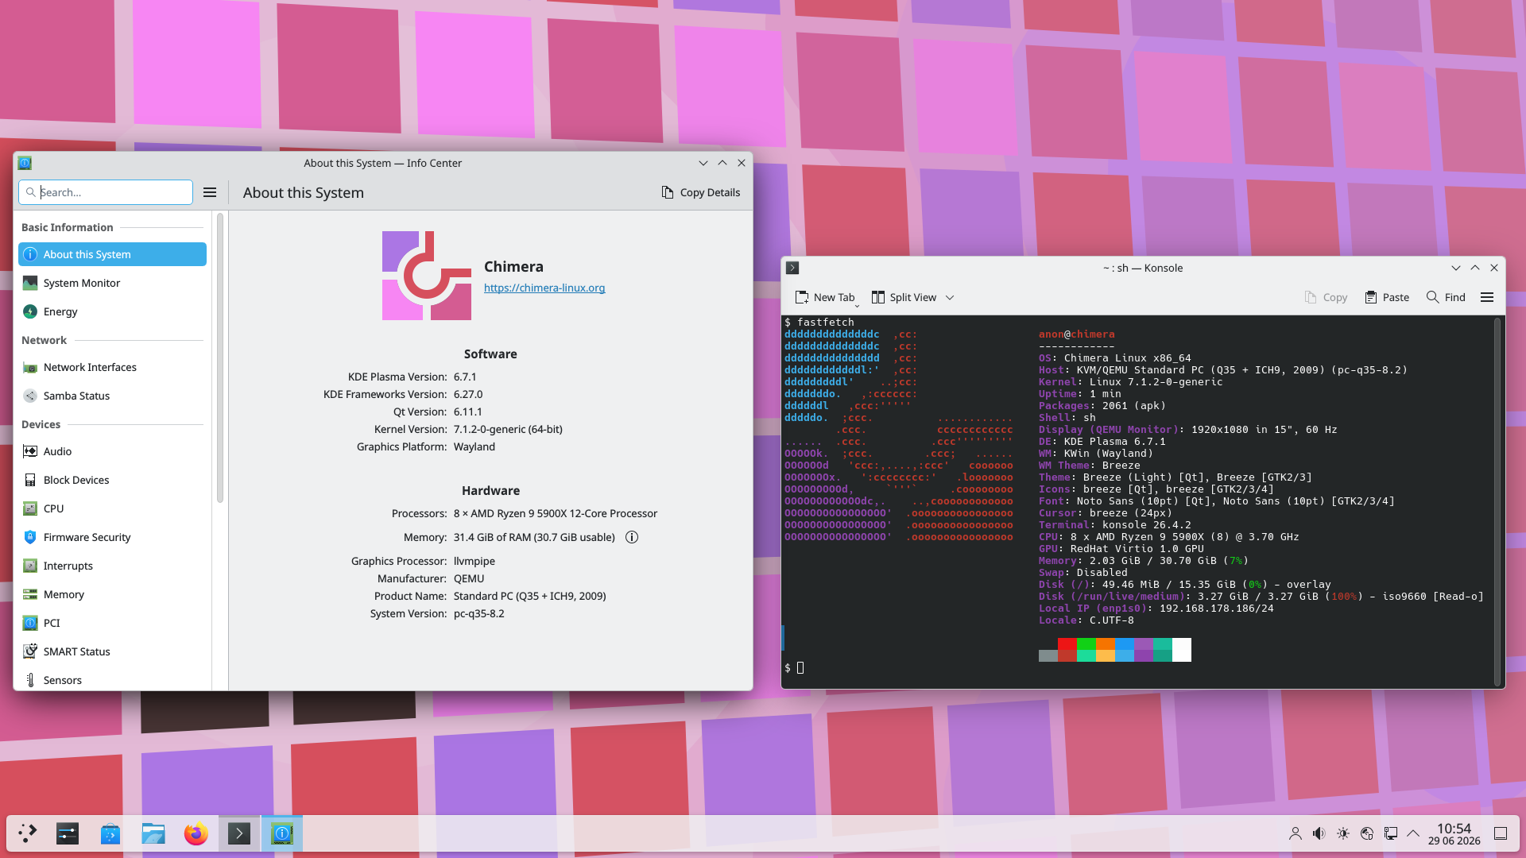Click the Block Devices icon
This screenshot has height=858, width=1526.
point(30,480)
